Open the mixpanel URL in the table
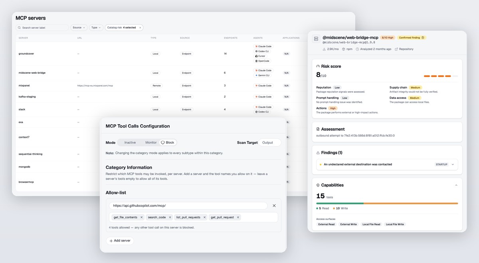The image size is (479, 263). (95, 86)
